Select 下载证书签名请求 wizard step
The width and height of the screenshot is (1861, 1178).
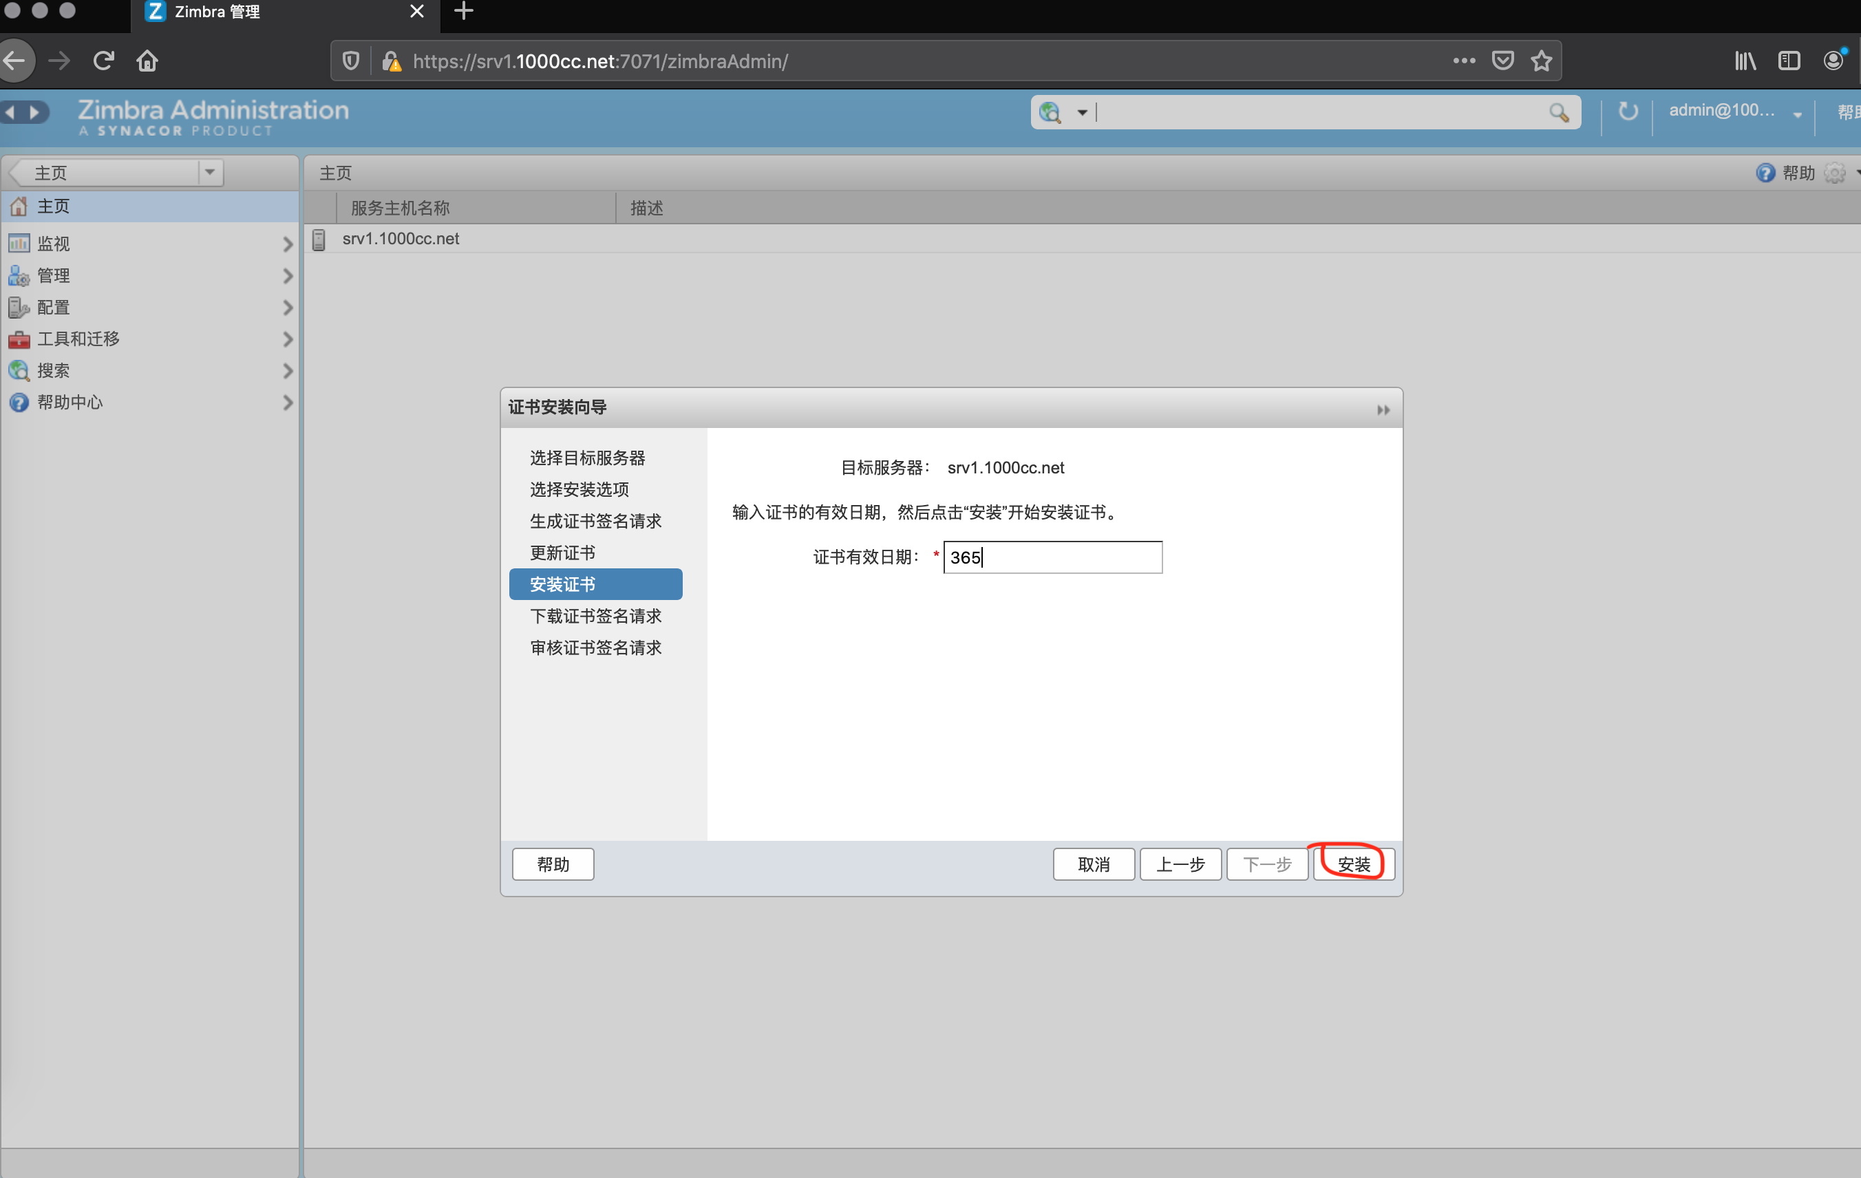(x=595, y=616)
